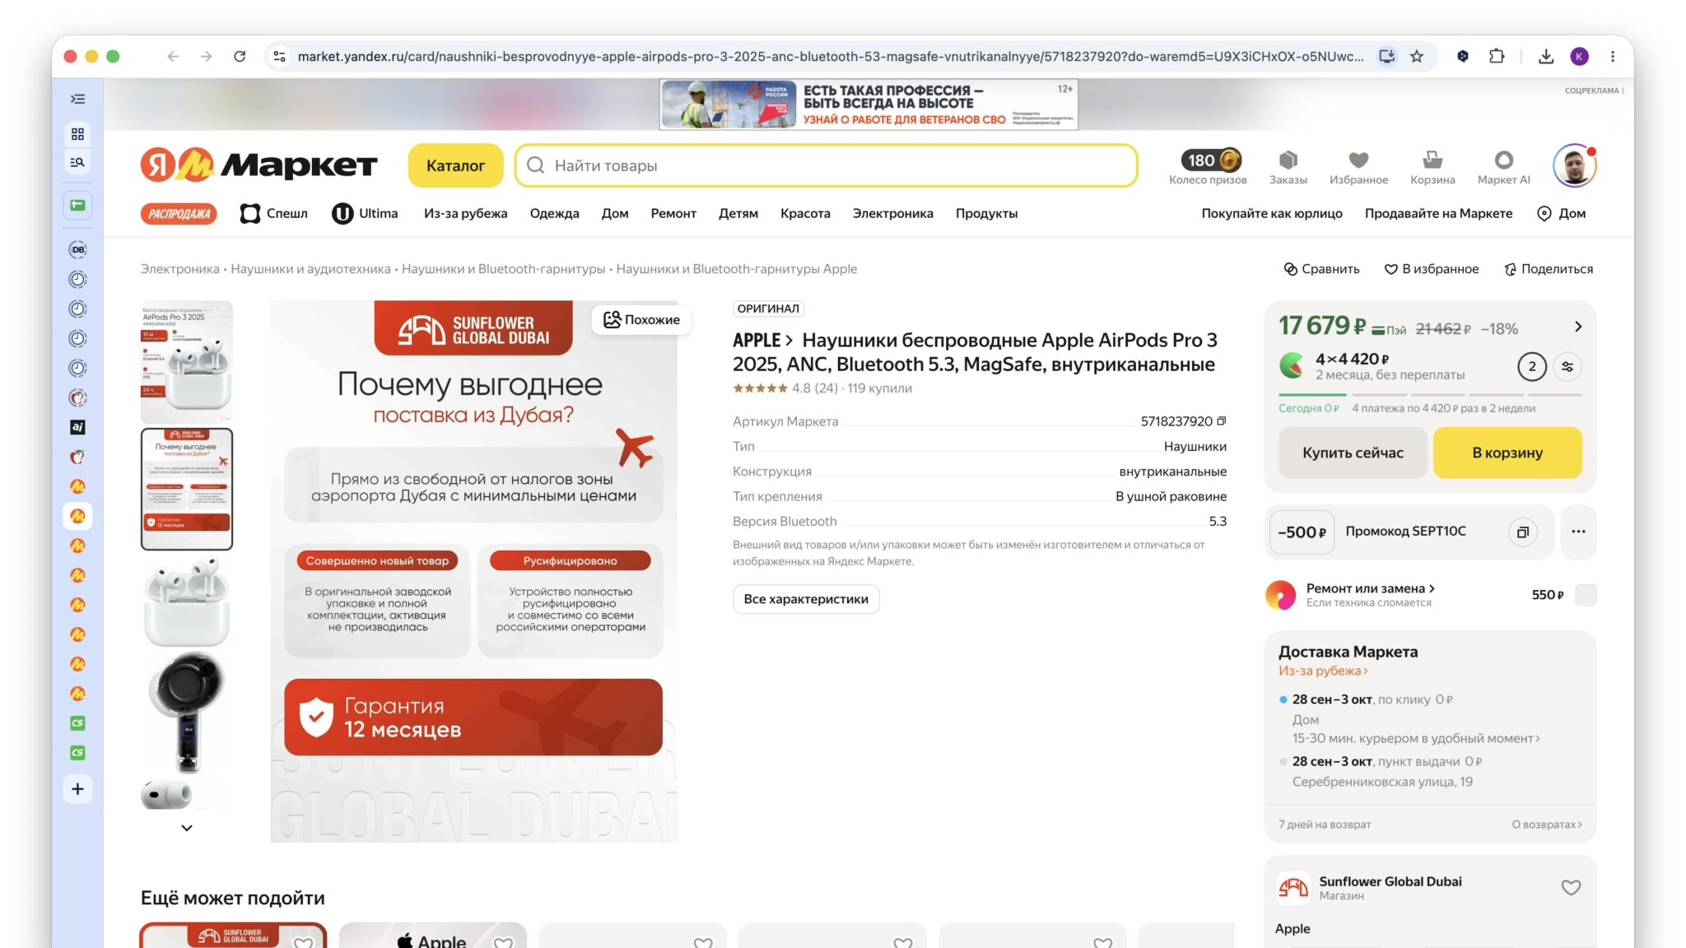Open the user profile avatar
Viewport: 1686px width, 948px height.
[x=1574, y=165]
